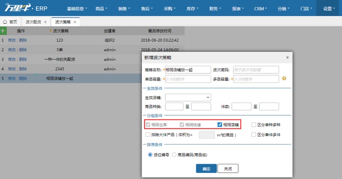Image resolution: width=342 pixels, height=179 pixels.
Task: Click the orange help question mark icon
Action: [284, 78]
